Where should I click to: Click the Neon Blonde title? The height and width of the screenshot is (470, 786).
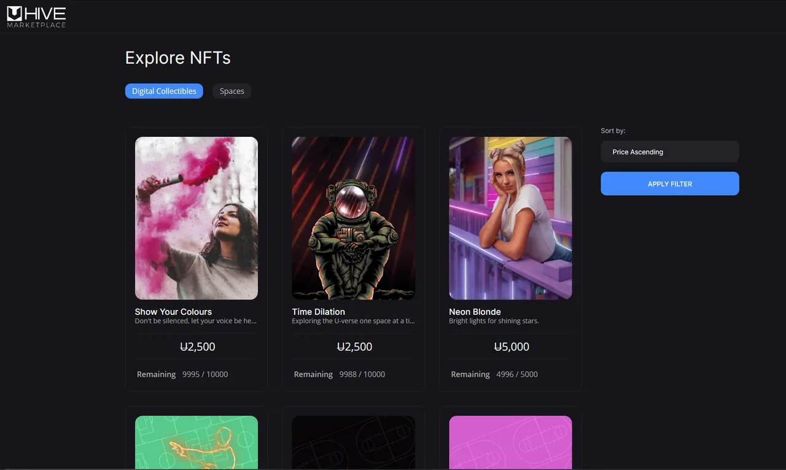[475, 312]
